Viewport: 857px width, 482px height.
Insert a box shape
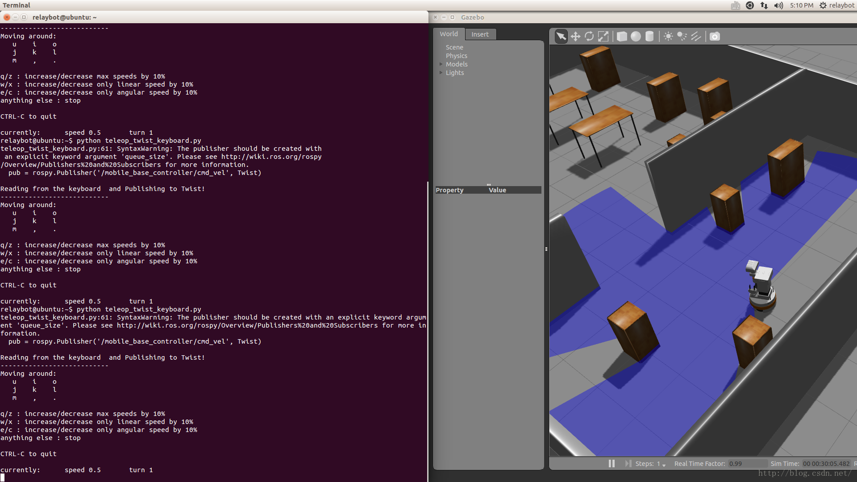coord(622,36)
